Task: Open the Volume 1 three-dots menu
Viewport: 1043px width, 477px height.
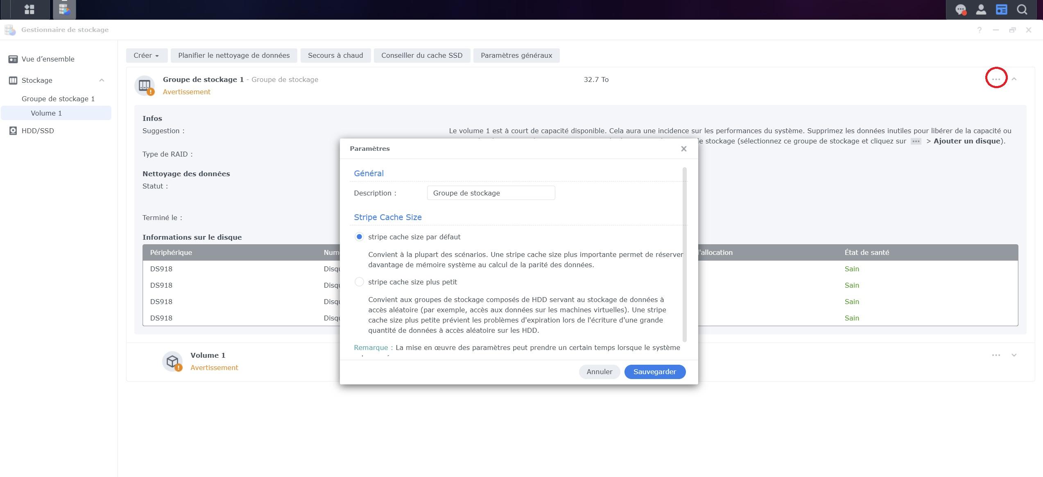Action: tap(996, 355)
